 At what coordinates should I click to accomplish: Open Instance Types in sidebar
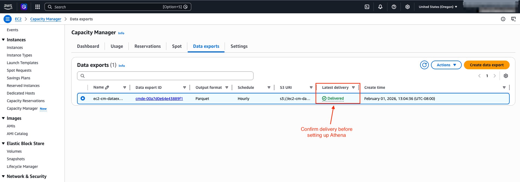(19, 55)
